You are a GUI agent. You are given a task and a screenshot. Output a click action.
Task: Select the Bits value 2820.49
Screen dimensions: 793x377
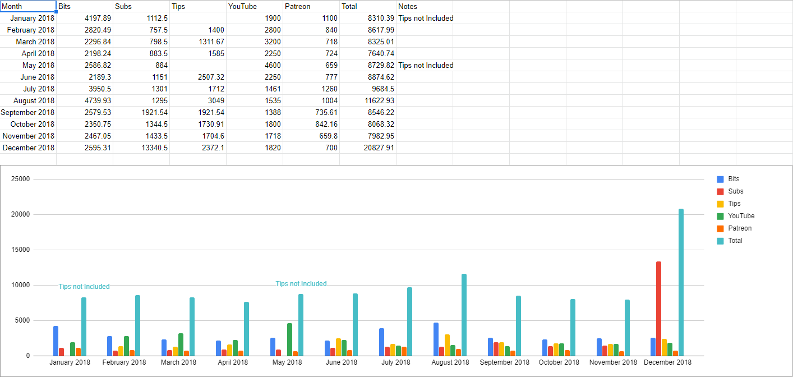tap(85, 30)
